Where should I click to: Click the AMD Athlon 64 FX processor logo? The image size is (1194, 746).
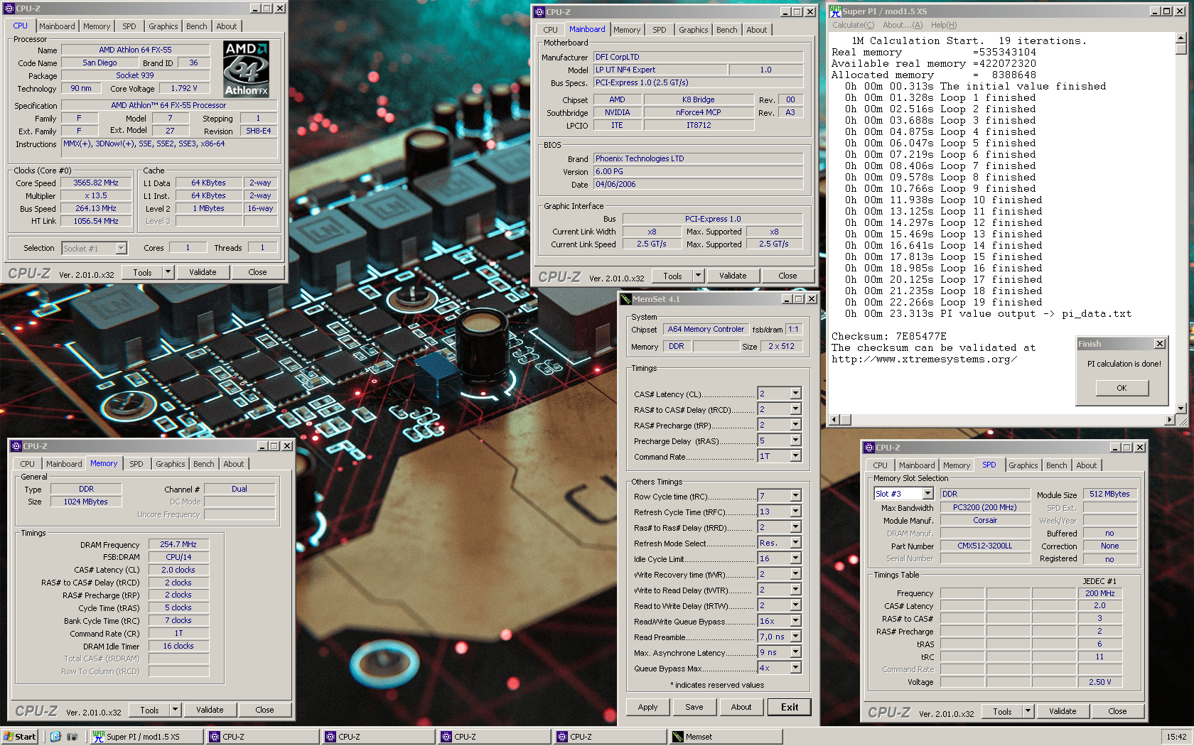click(246, 69)
